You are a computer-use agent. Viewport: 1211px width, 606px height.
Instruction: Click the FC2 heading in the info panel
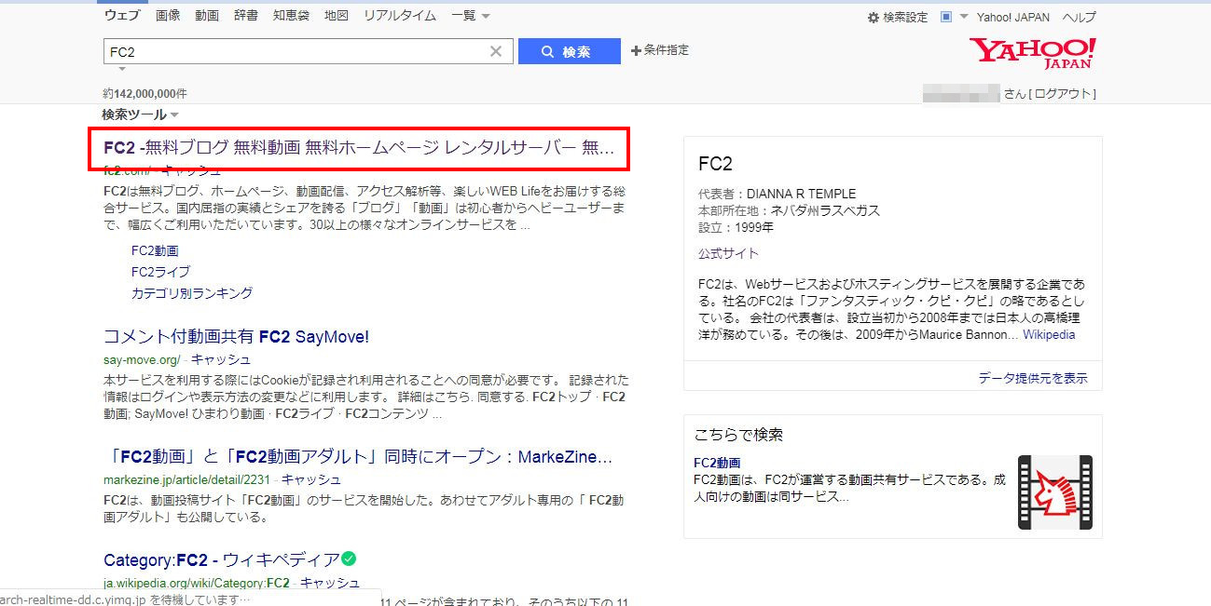(715, 164)
